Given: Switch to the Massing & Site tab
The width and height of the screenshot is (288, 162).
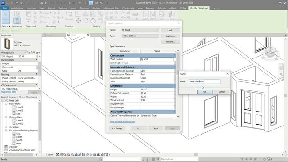Looking at the screenshot, I should [x=111, y=8].
